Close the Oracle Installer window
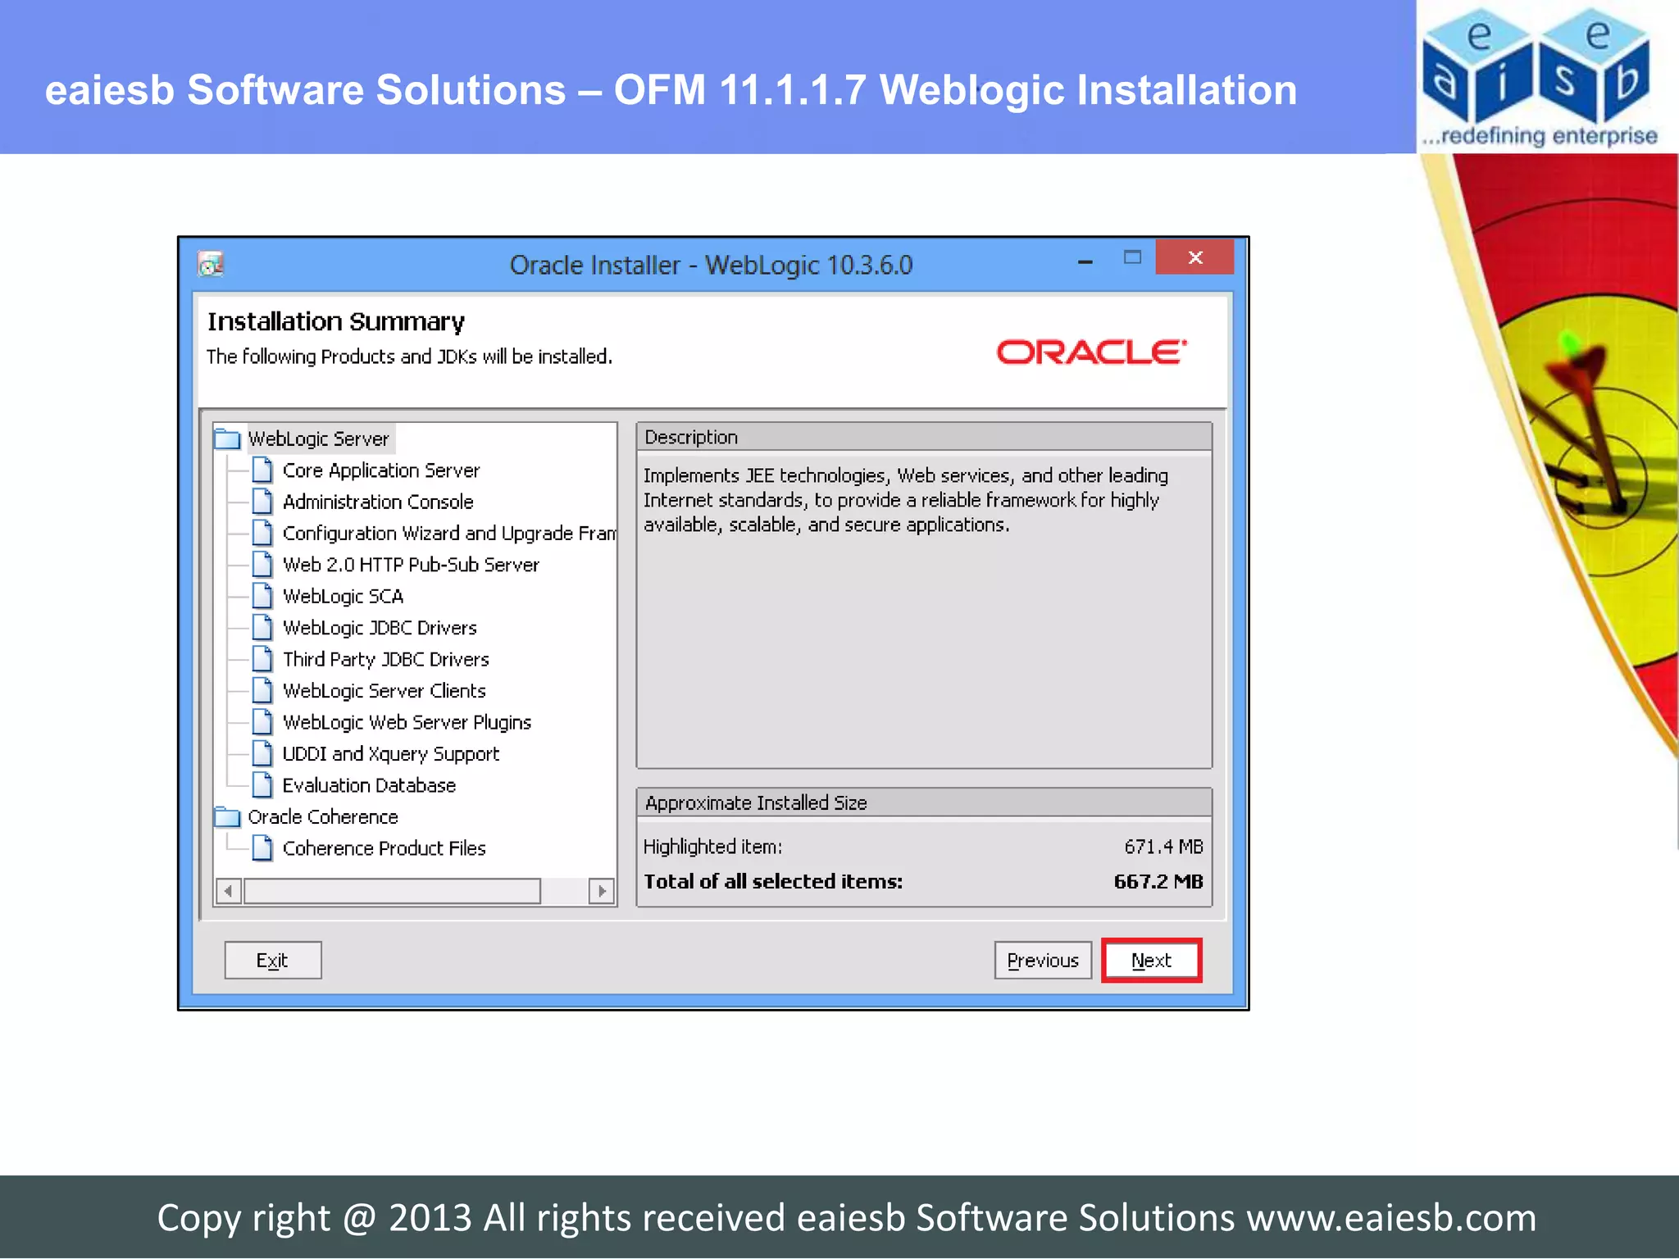 pos(1195,257)
